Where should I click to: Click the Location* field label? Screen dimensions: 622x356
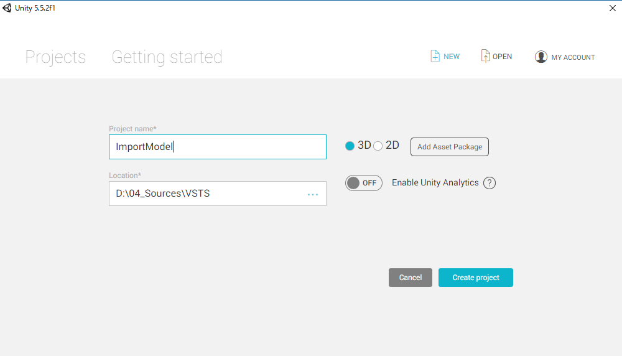[125, 176]
